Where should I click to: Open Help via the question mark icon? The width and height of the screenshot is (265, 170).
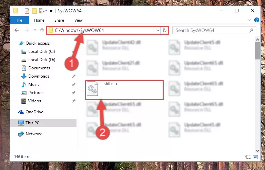coord(256,20)
